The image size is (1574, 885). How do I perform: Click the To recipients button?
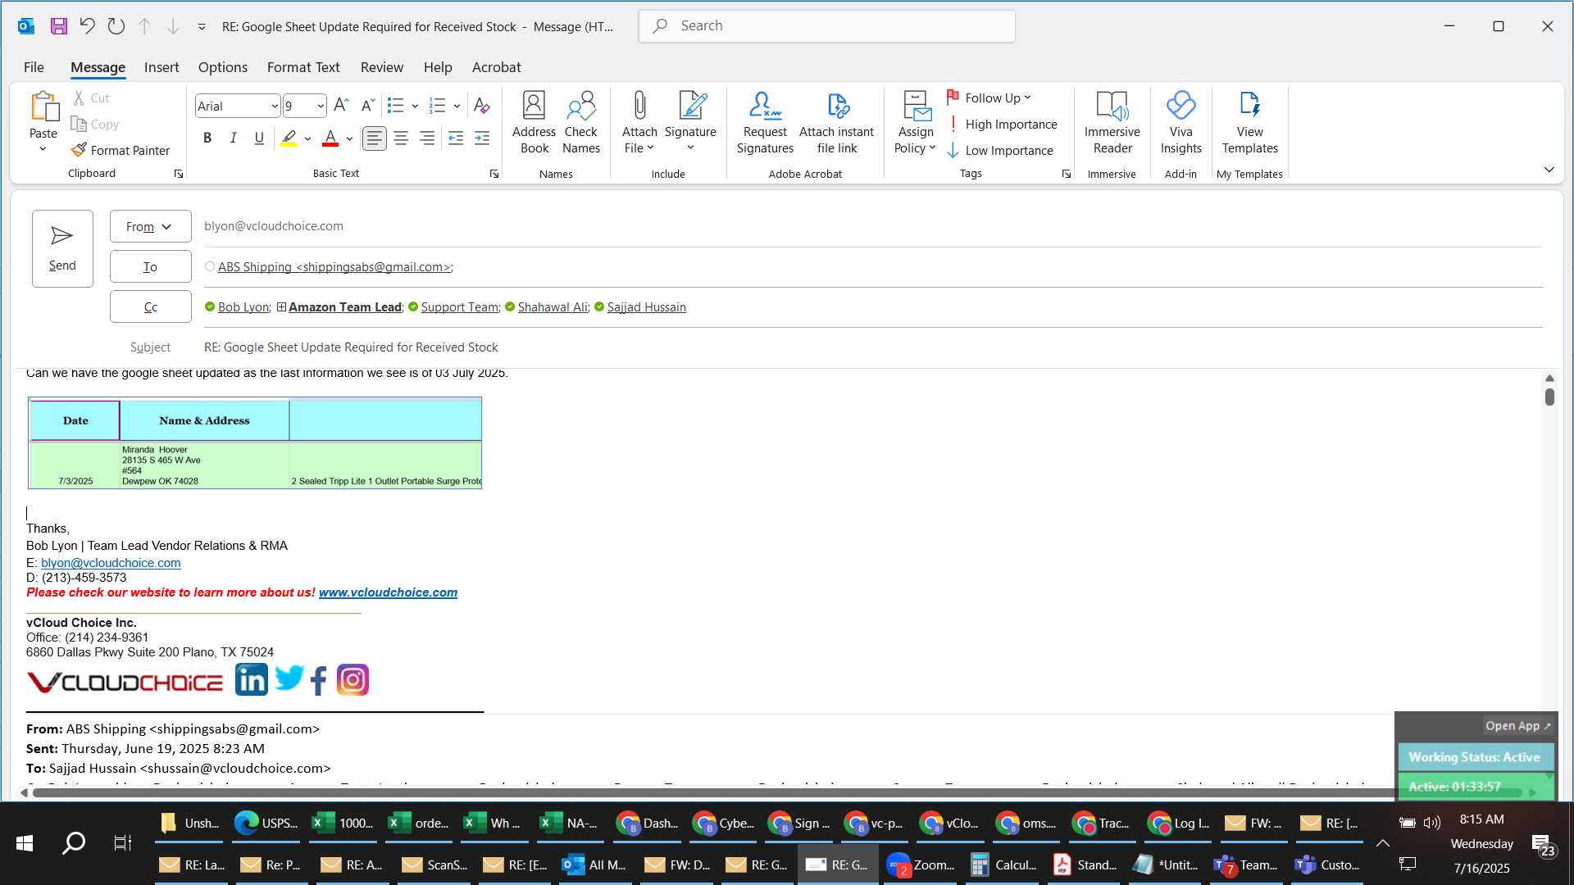point(151,266)
